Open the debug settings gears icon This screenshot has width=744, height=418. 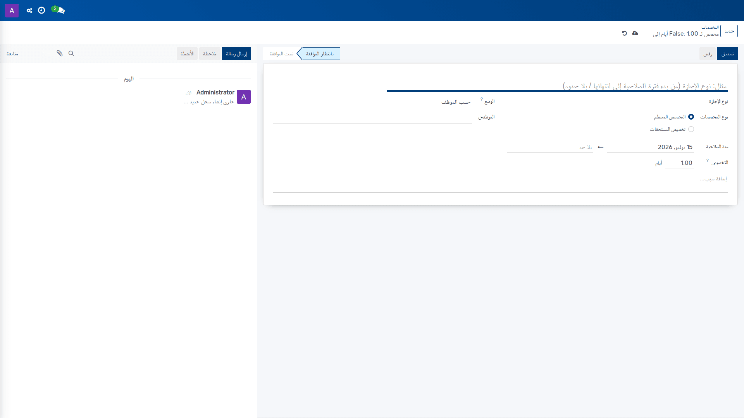[29, 10]
